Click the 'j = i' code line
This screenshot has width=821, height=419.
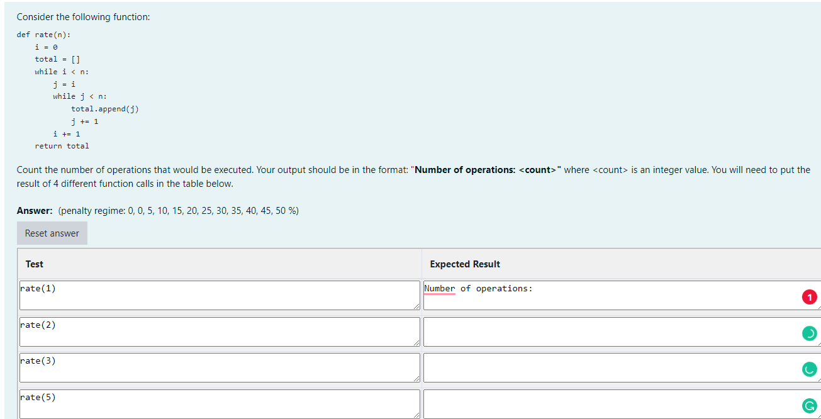coord(64,84)
